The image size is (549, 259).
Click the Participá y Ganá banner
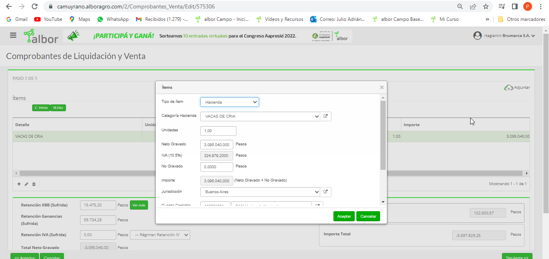(x=208, y=36)
